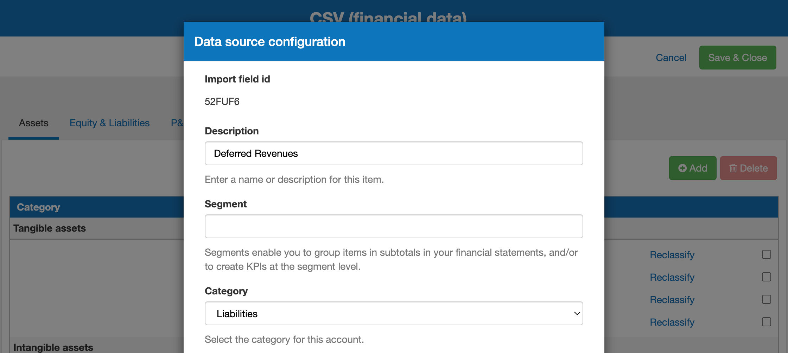Click Cancel to dismiss changes
The width and height of the screenshot is (788, 353).
click(x=671, y=57)
